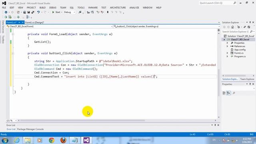Click the Save All toolbar icon
The image size is (256, 144).
pyautogui.click(x=33, y=12)
